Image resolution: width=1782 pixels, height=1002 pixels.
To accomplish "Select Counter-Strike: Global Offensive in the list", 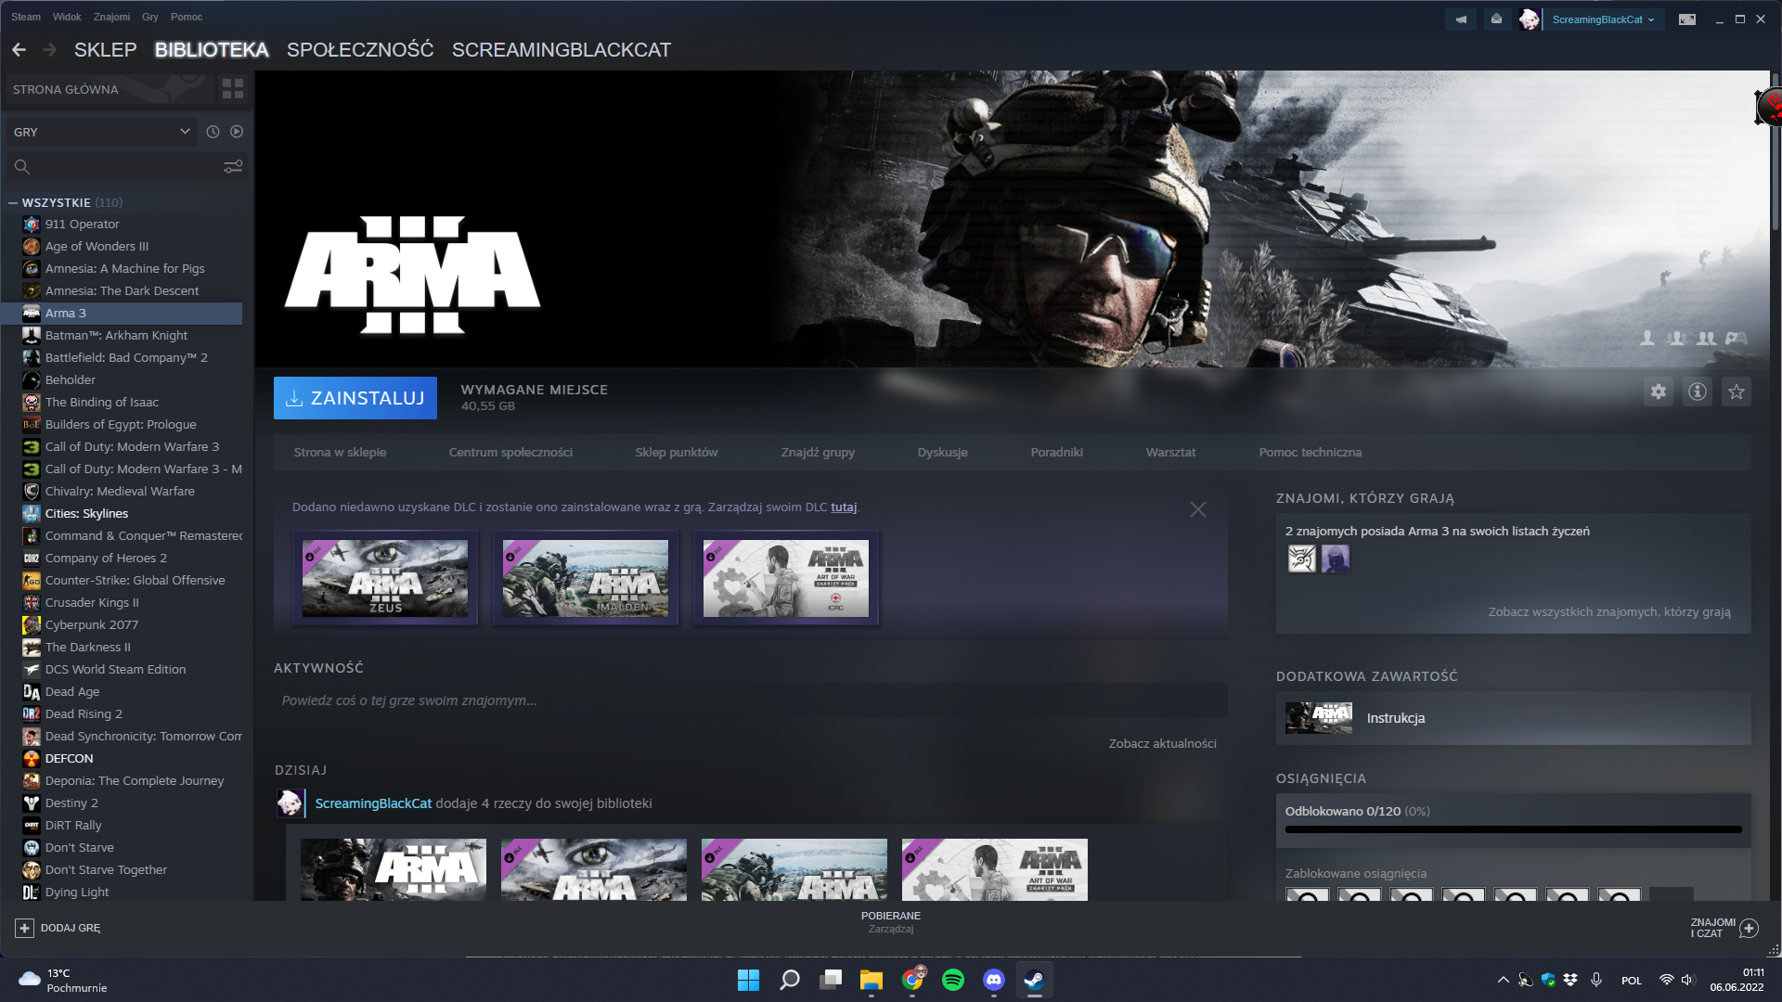I will [123, 581].
